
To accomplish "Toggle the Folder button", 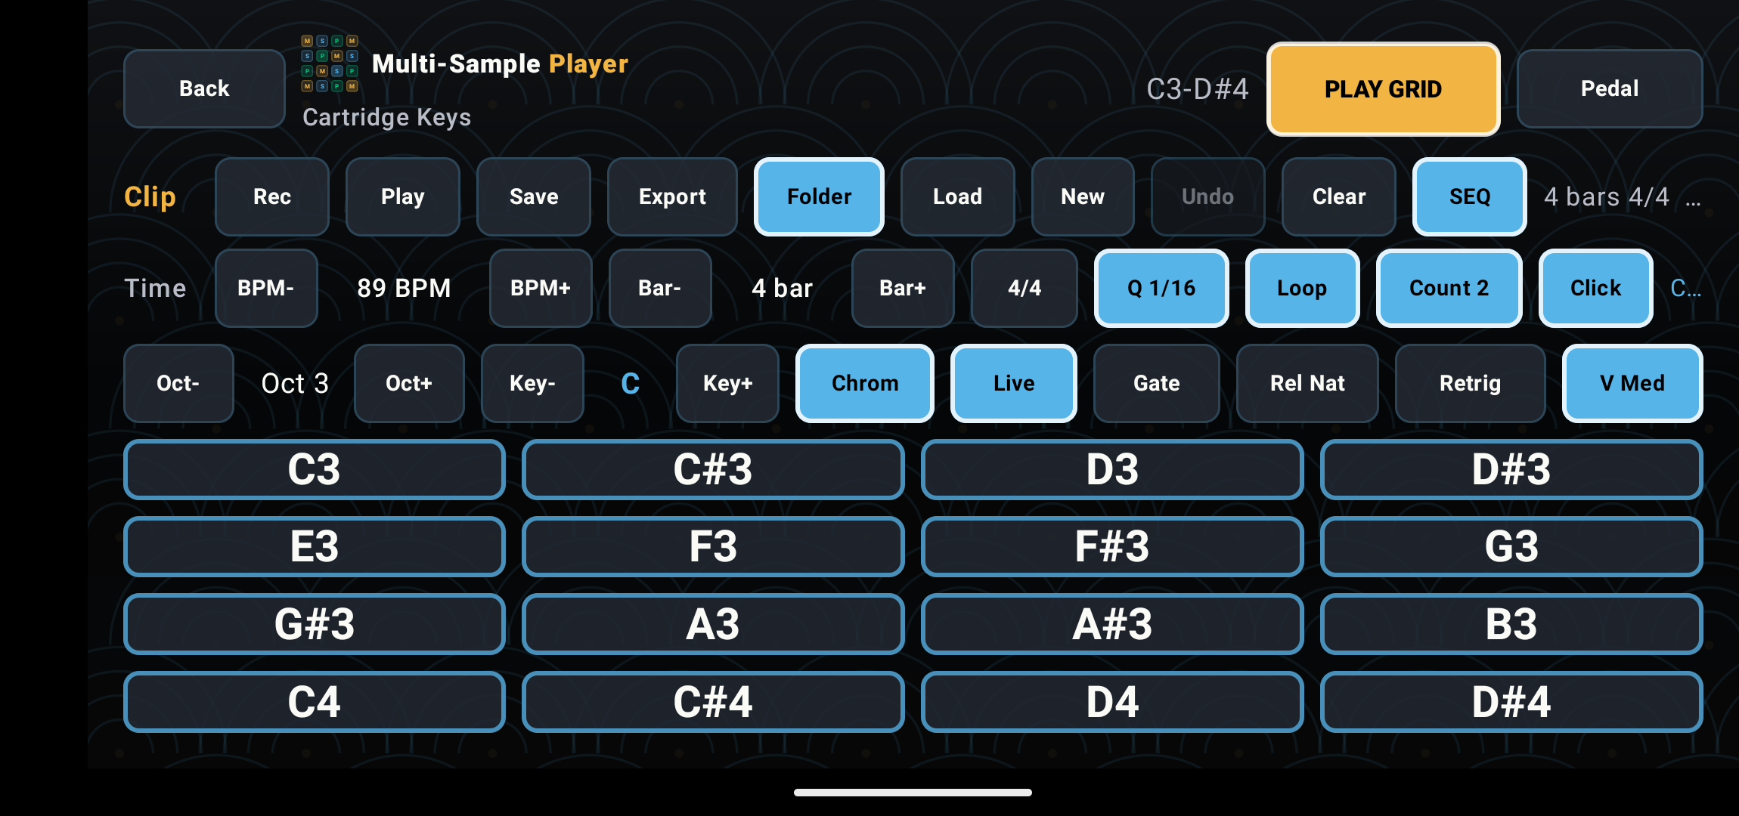I will tap(819, 196).
